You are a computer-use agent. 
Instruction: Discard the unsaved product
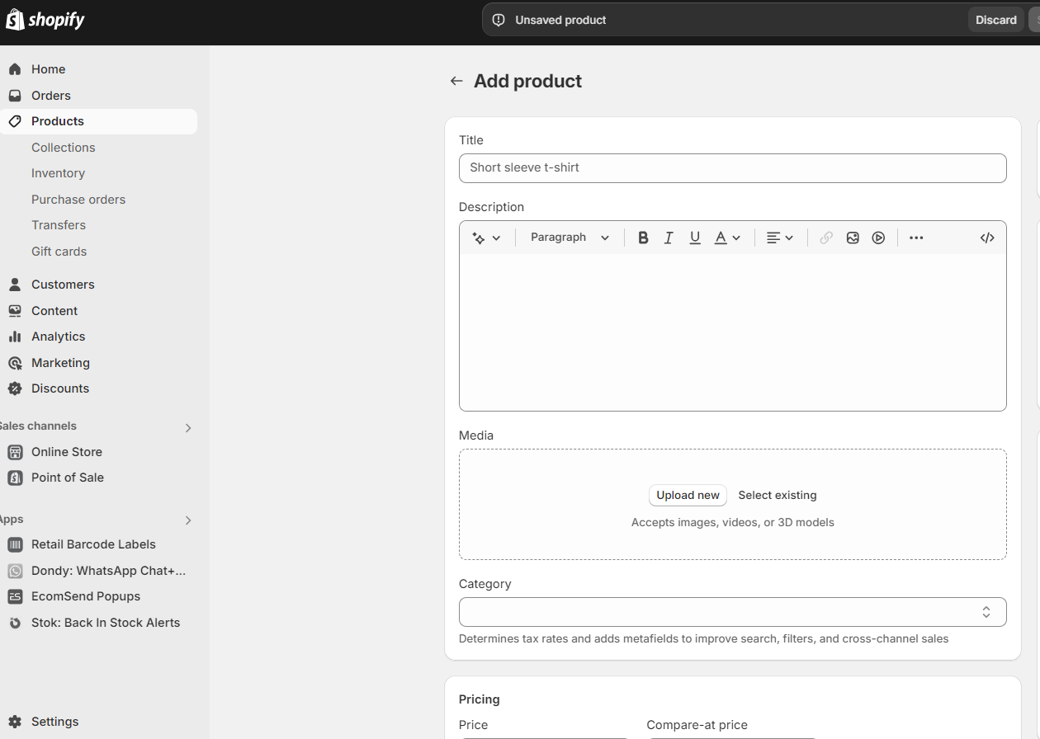[x=995, y=19]
